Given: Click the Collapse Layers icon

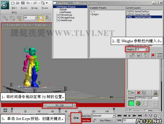Looking at the screenshot, I should point(155,92).
